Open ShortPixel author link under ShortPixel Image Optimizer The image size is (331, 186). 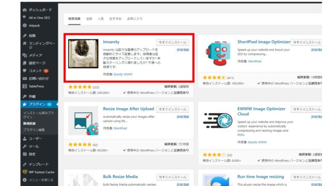[255, 61]
